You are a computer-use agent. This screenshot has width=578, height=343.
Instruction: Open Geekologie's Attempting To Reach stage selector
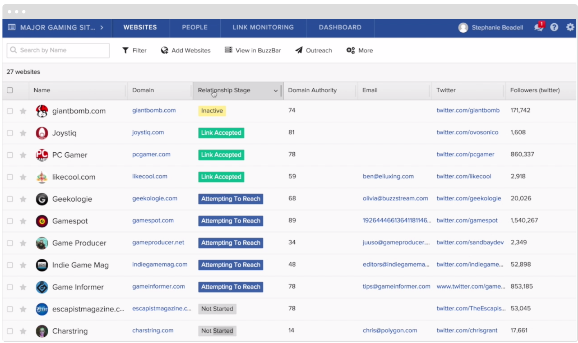click(231, 199)
